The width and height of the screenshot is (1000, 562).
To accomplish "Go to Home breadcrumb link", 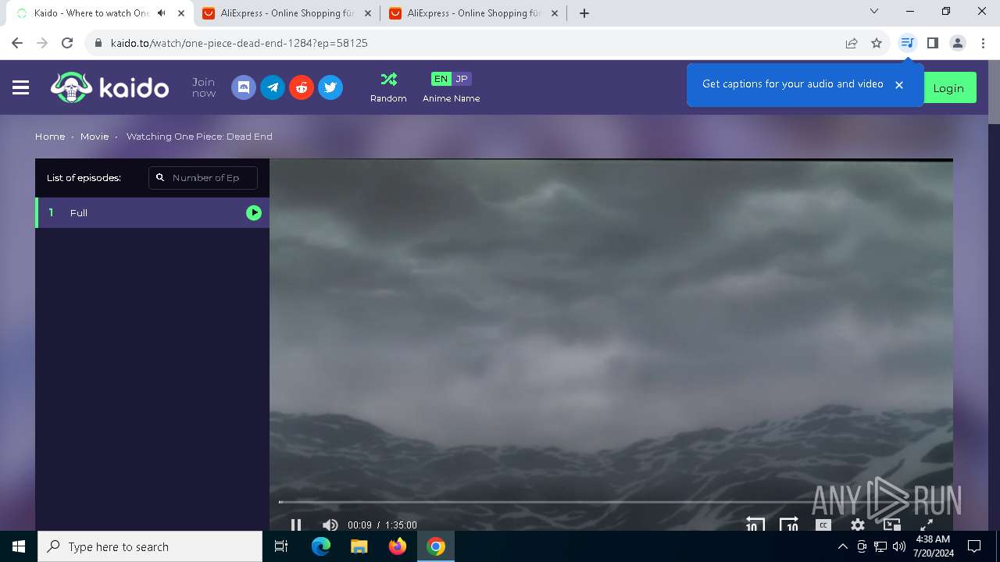I will 50,136.
